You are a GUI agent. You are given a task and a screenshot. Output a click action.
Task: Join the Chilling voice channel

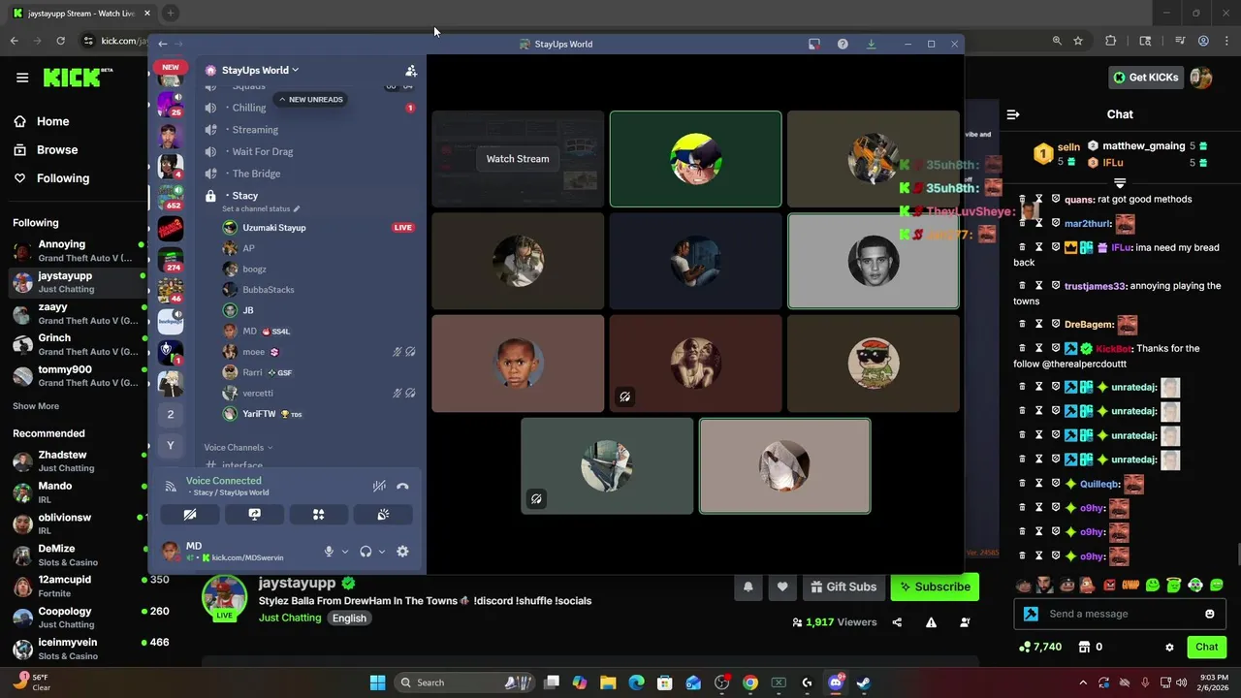pyautogui.click(x=308, y=108)
